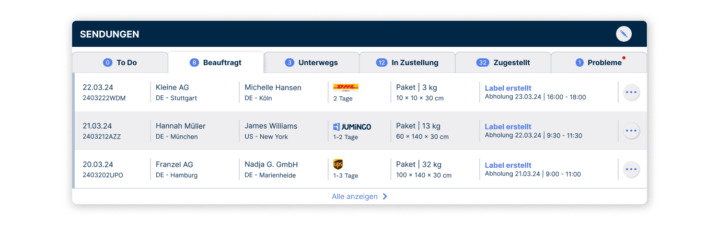Open options menu for Franzel AG shipment

(x=631, y=169)
